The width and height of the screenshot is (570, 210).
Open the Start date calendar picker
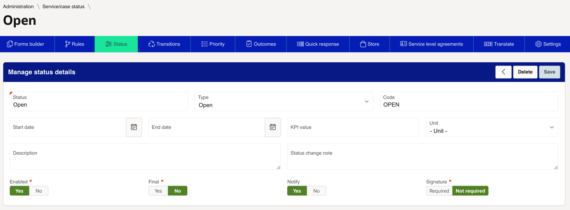[134, 127]
